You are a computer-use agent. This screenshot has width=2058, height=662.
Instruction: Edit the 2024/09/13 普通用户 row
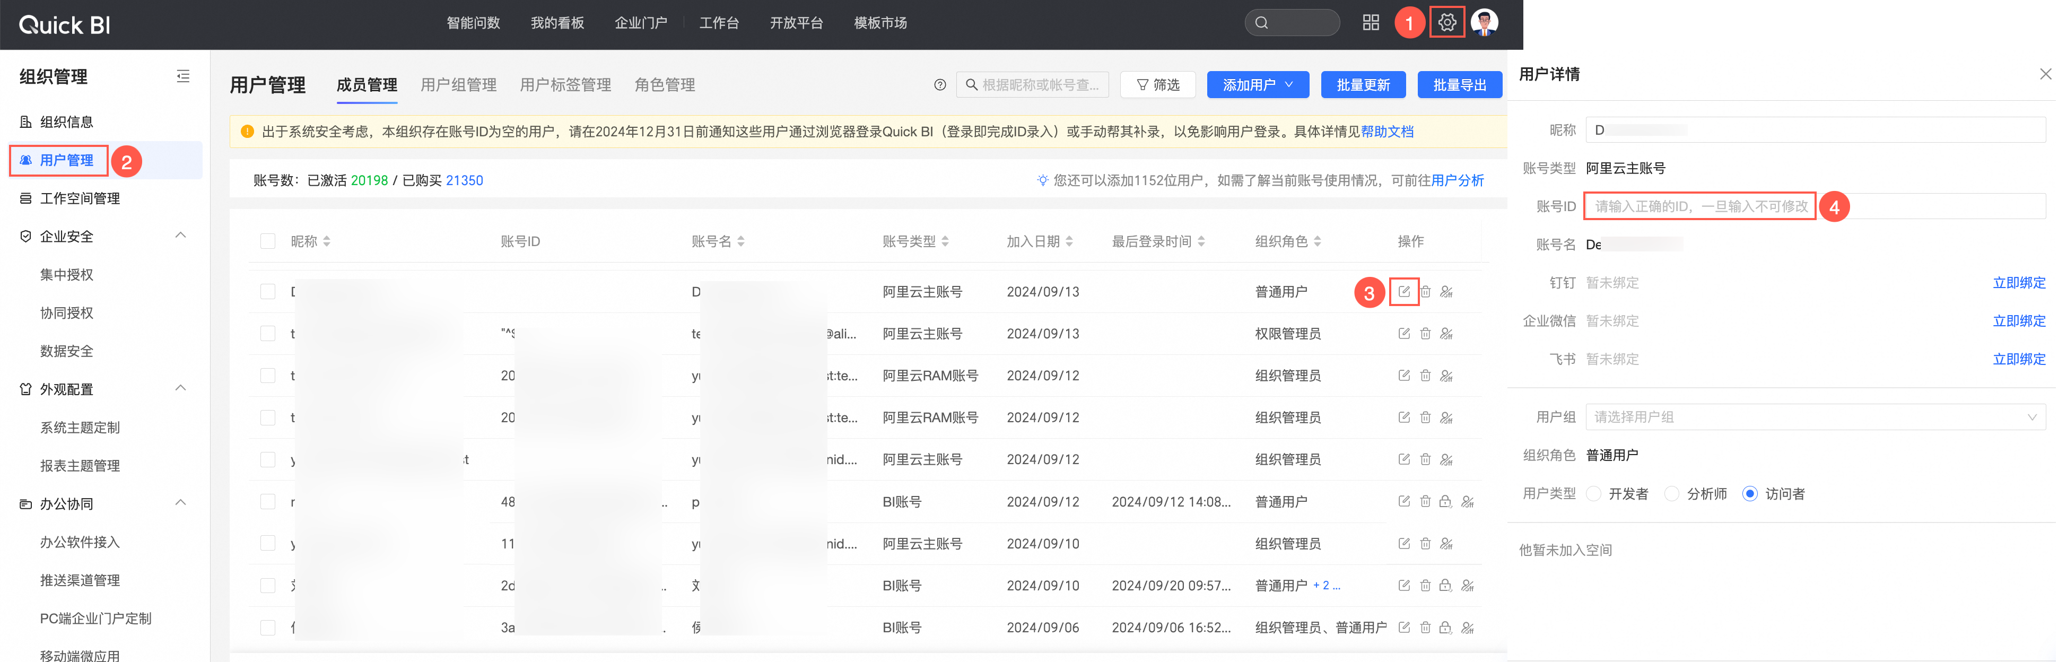pyautogui.click(x=1403, y=291)
